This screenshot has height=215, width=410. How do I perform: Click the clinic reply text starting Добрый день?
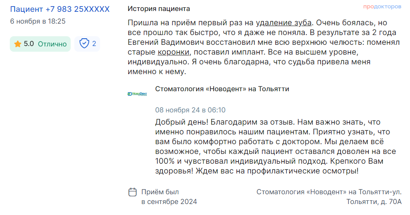click(276, 147)
